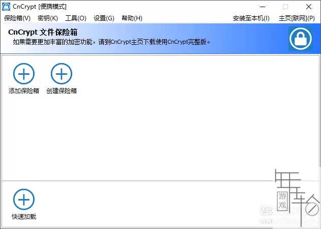The width and height of the screenshot is (321, 229).
Task: Open 主页[联网](P) in the menu bar
Action: point(297,18)
